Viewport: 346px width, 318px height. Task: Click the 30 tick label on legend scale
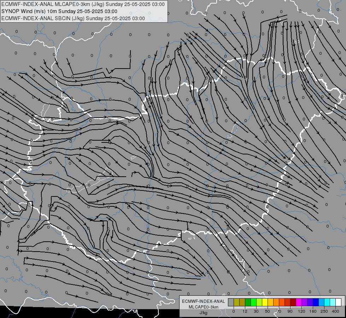[256, 311]
